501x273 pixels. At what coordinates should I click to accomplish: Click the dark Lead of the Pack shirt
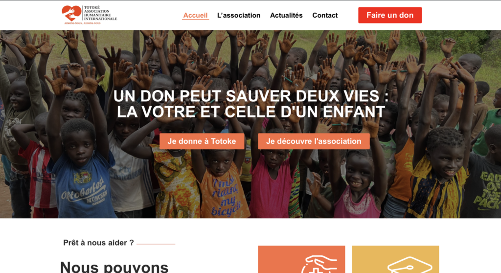482,189
